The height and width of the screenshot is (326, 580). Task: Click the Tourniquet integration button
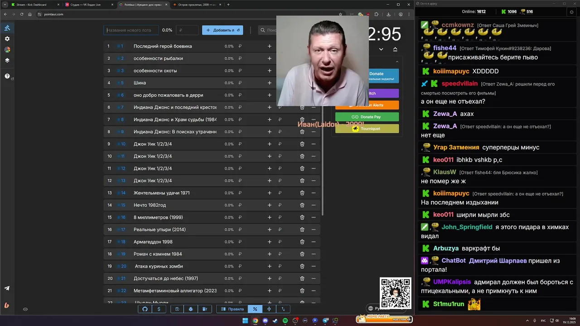click(367, 129)
